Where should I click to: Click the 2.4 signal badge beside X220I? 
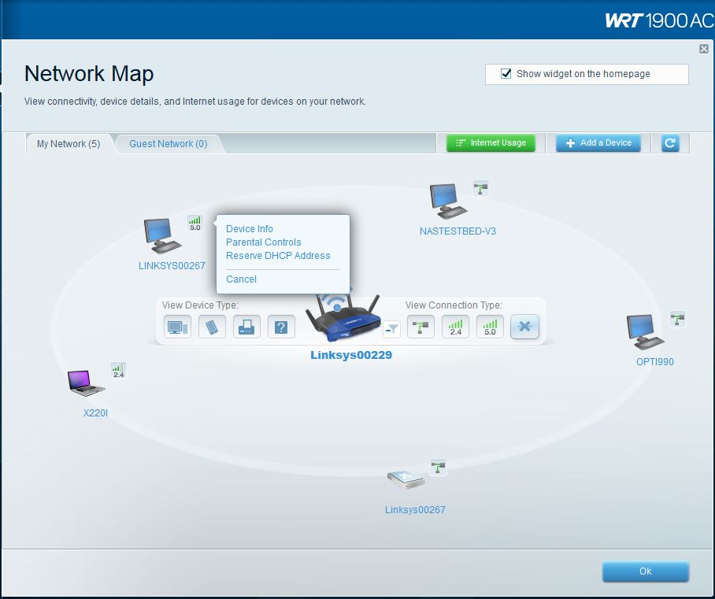119,370
